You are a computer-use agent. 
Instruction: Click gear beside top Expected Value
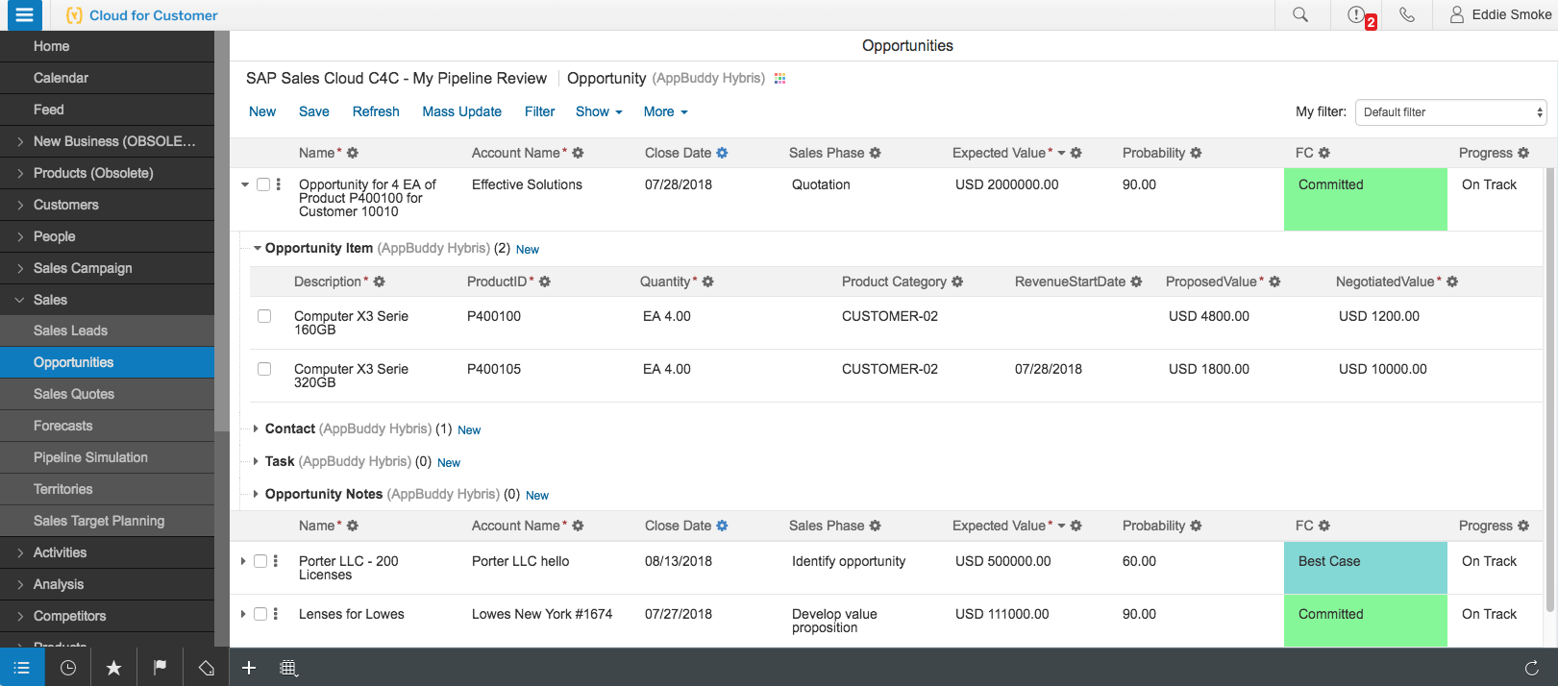(1076, 153)
